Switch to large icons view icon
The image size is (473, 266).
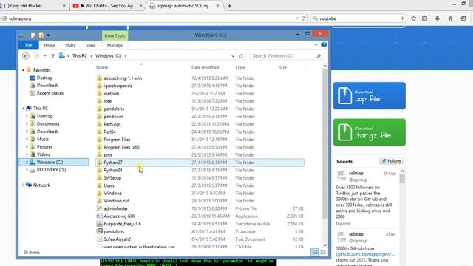(x=323, y=252)
